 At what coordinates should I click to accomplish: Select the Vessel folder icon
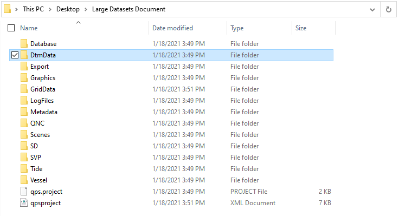click(x=24, y=180)
